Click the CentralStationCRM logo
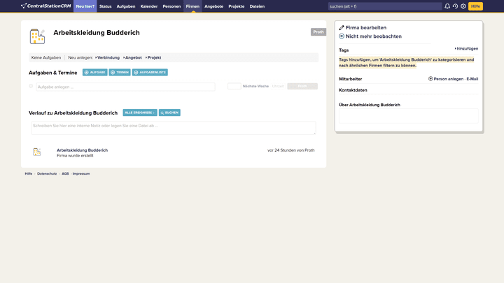504x283 pixels. [45, 6]
